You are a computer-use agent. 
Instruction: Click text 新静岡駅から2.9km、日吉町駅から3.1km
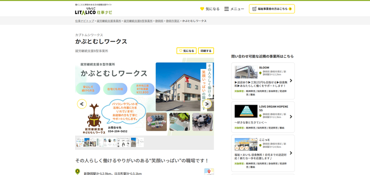click(113, 174)
